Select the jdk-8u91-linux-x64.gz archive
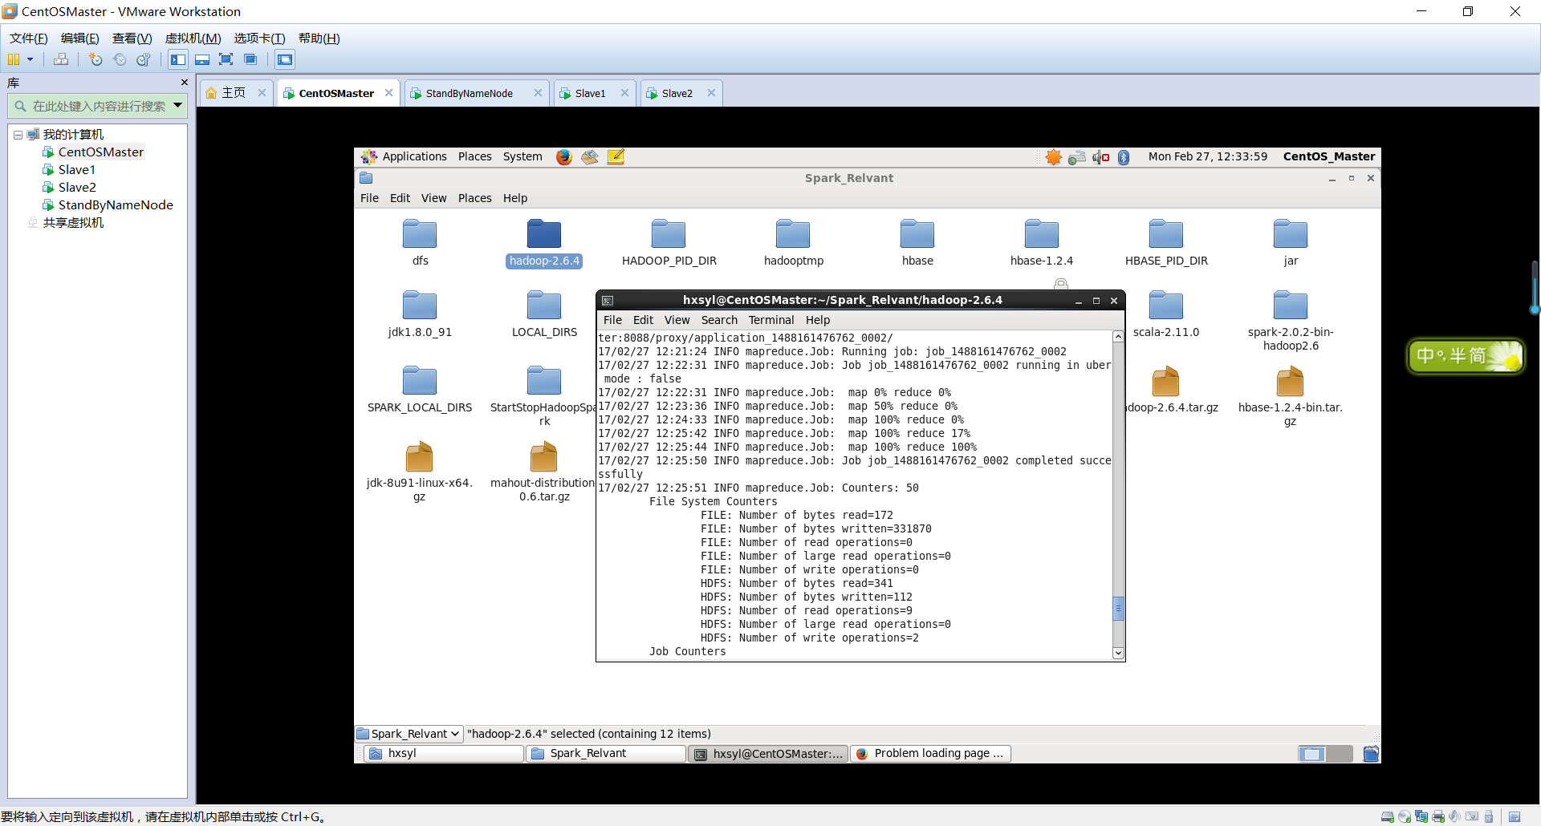 [x=419, y=472]
